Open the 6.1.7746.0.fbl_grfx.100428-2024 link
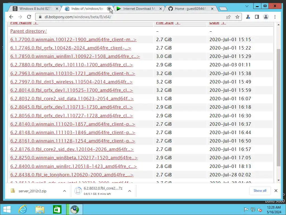This screenshot has width=286, height=215. click(x=71, y=48)
